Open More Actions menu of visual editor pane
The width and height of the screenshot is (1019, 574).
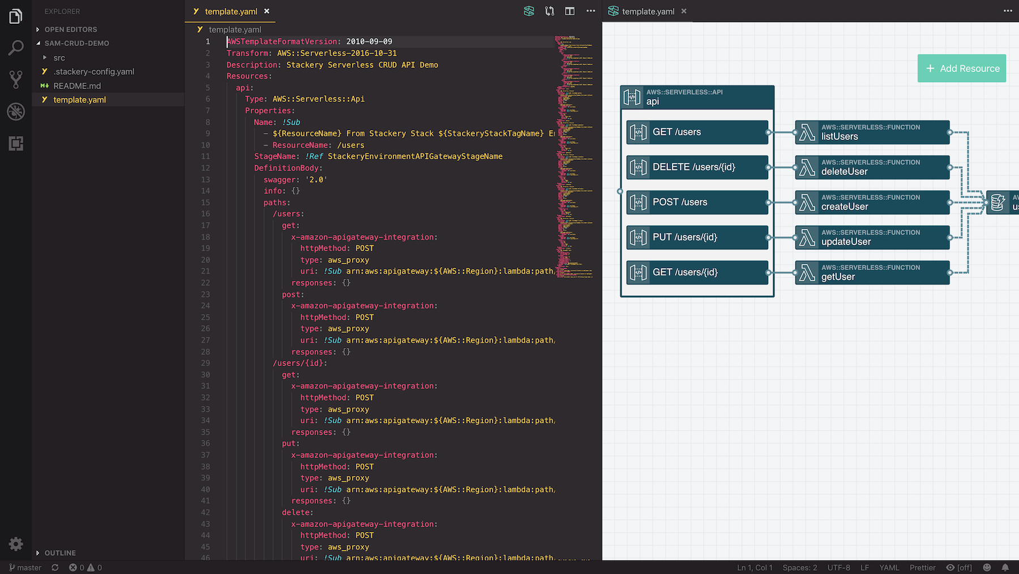coord(1008,11)
